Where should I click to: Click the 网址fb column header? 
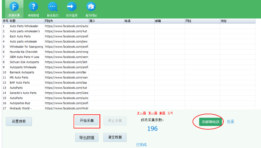point(66,21)
